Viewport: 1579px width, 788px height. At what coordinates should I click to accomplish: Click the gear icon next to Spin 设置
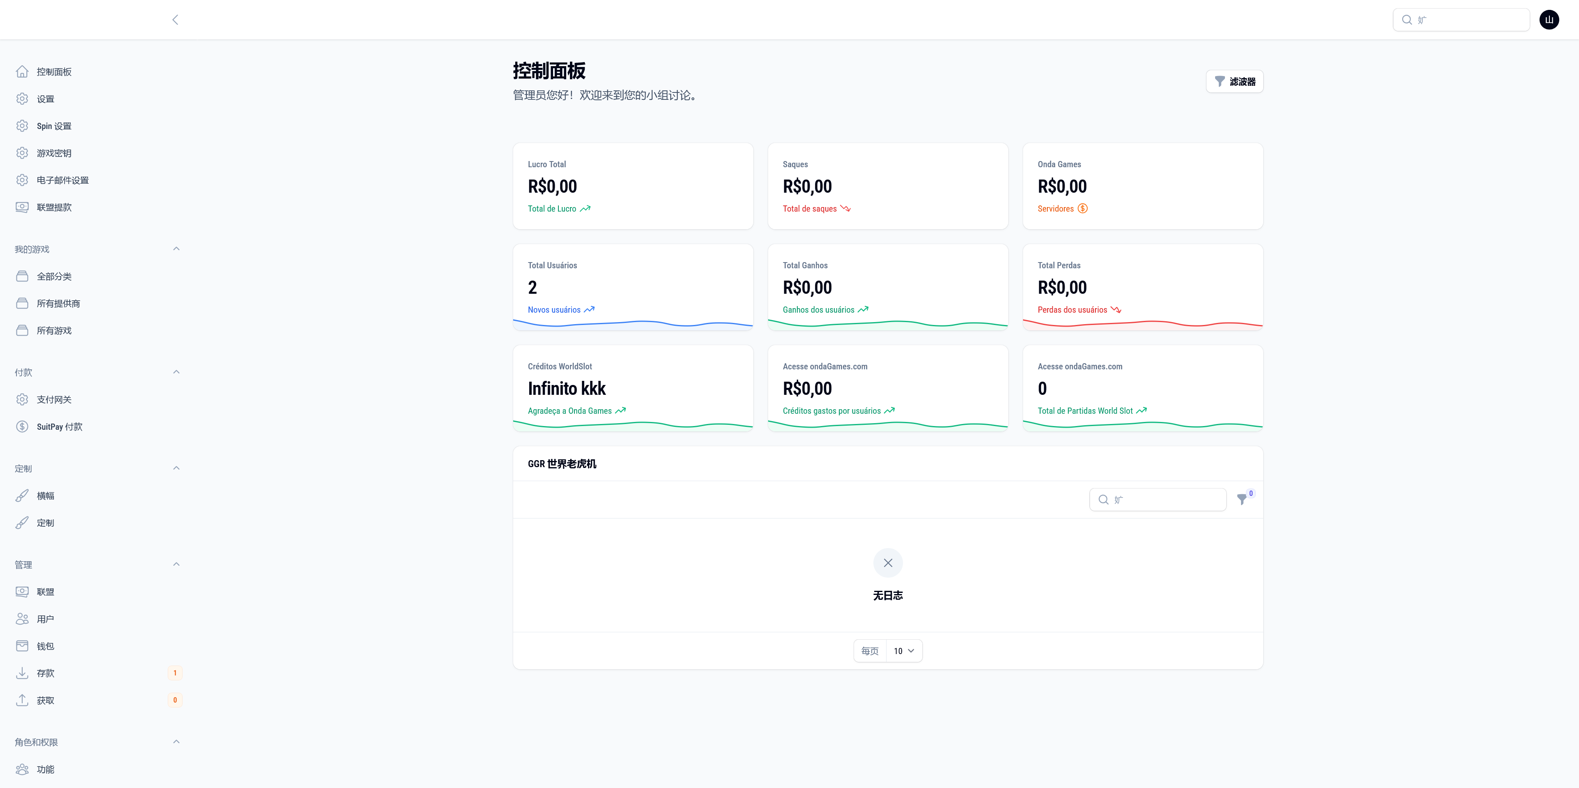22,126
